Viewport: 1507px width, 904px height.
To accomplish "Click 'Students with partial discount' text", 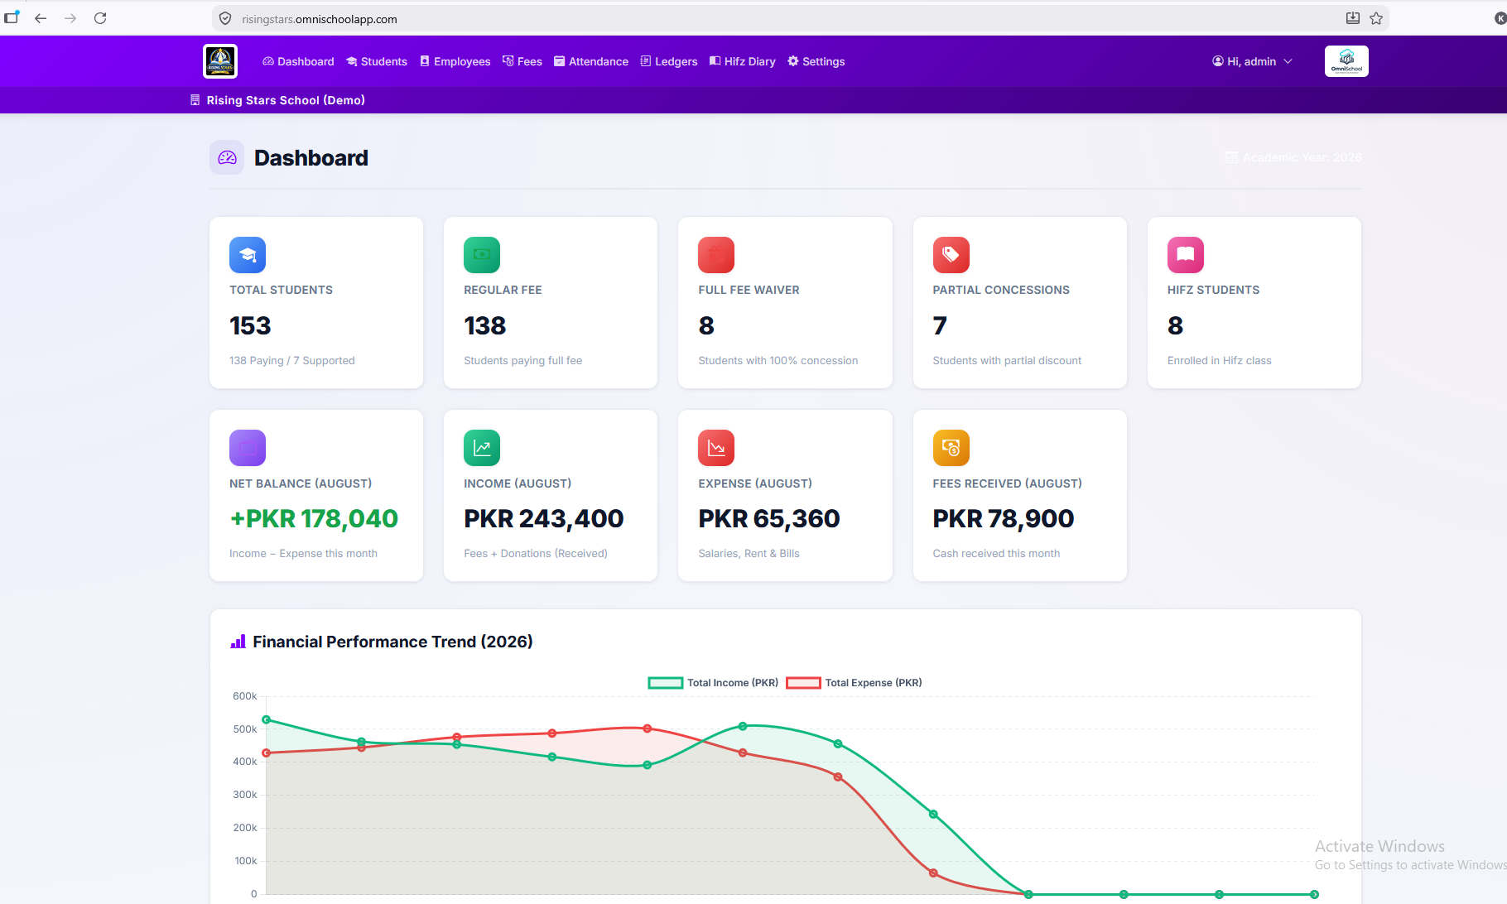I will pos(1007,361).
